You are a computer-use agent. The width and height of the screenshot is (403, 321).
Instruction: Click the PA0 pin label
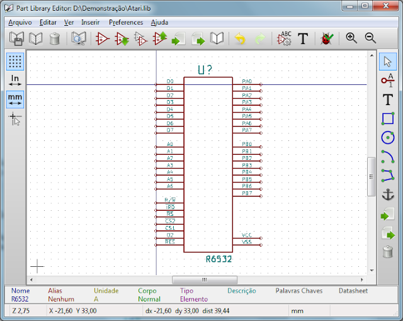[x=247, y=81]
